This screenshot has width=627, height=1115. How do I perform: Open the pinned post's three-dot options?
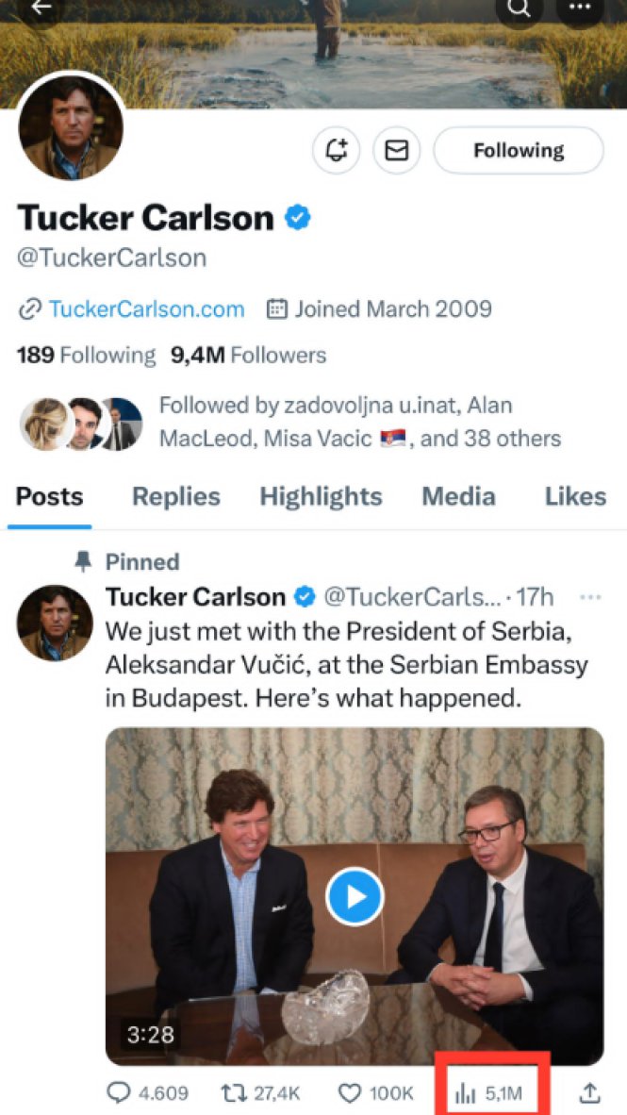pyautogui.click(x=590, y=597)
